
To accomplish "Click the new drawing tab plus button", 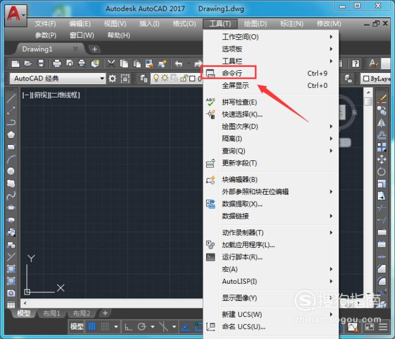I will coord(94,49).
